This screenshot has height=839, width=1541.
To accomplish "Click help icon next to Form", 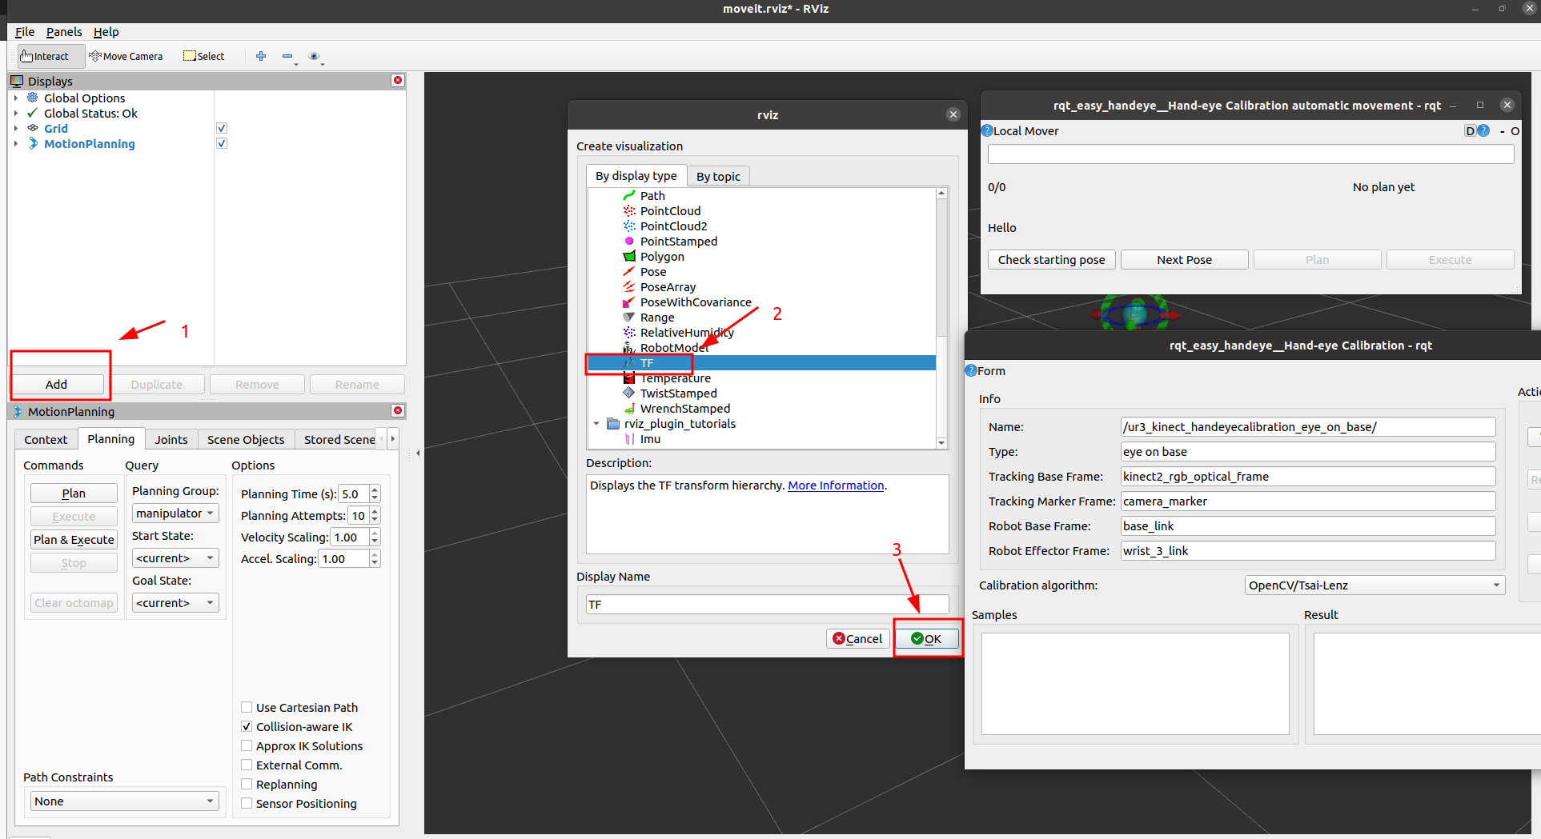I will 971,370.
